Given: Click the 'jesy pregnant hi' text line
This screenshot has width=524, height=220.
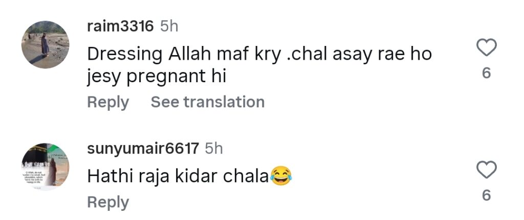Looking at the screenshot, I should [157, 77].
